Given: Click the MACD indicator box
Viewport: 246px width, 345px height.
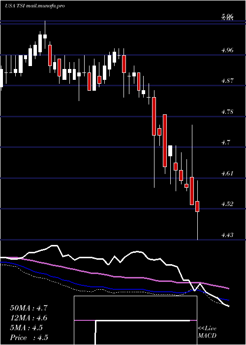Looking at the screenshot, I should click(135, 320).
